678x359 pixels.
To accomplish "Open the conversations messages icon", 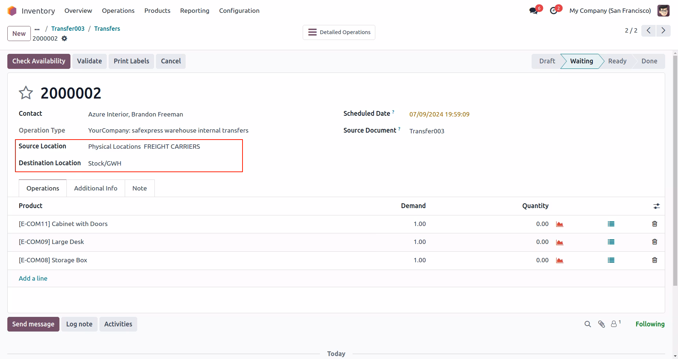I will (534, 11).
